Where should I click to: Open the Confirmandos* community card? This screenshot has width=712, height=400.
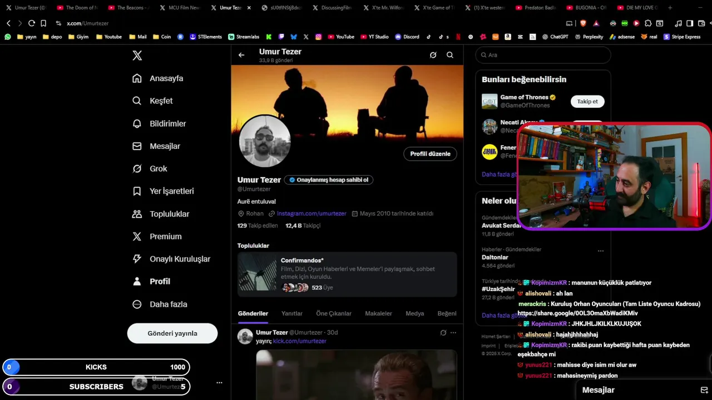pos(347,274)
